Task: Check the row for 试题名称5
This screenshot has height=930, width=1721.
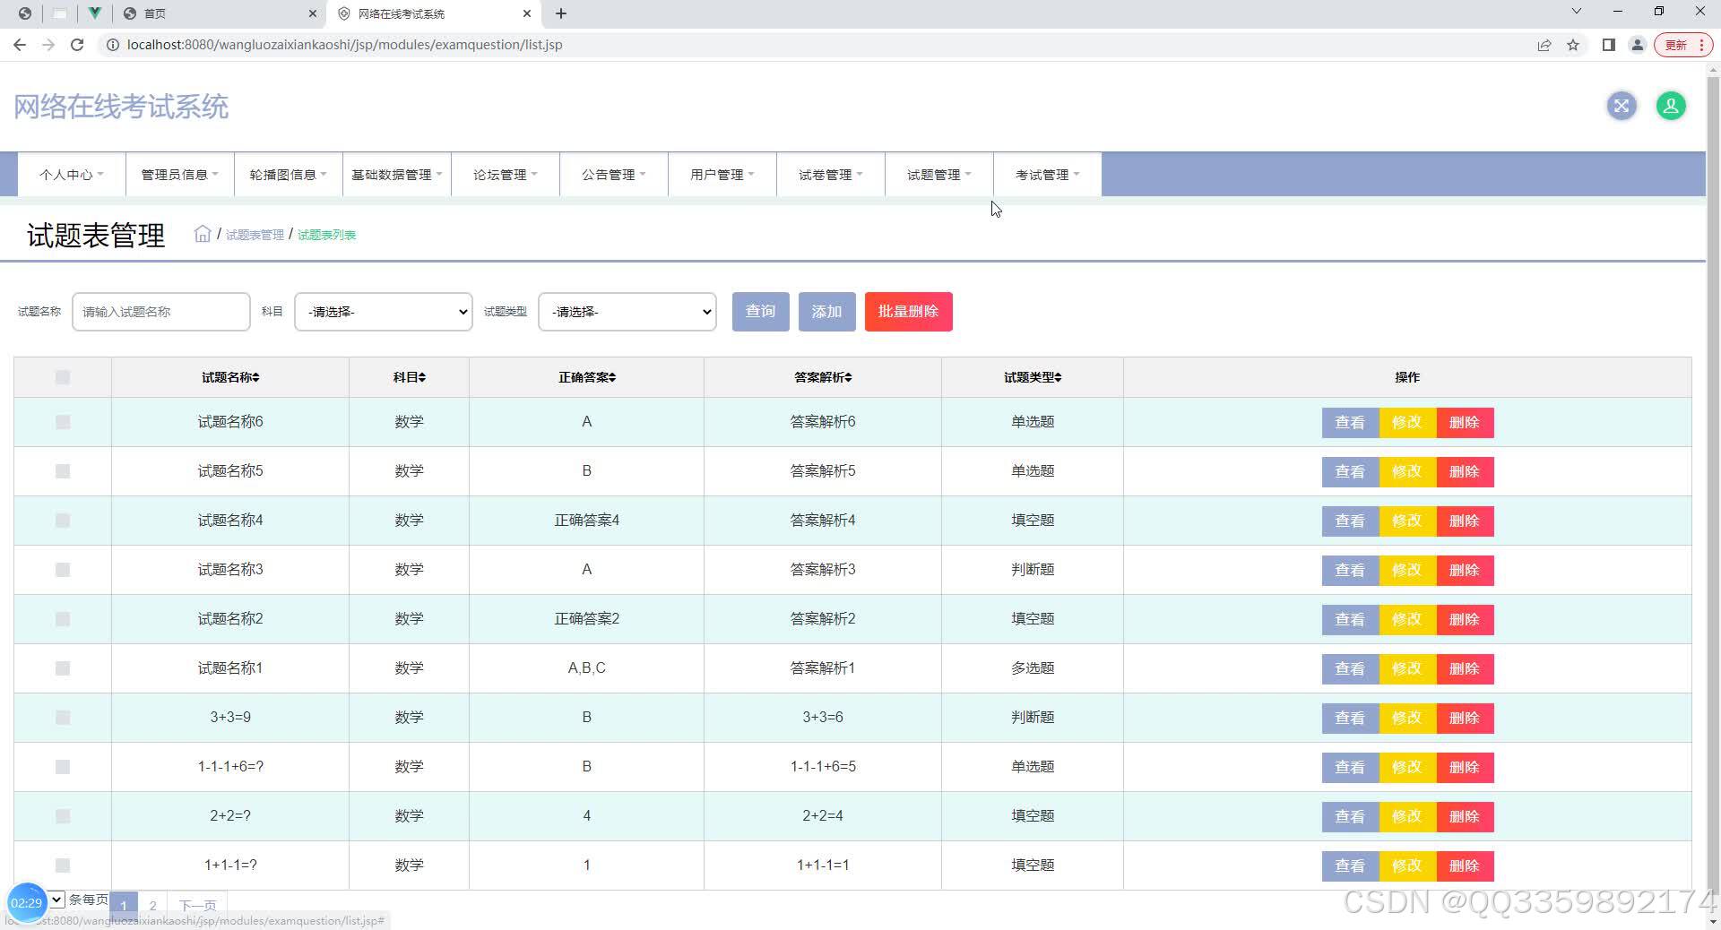Action: 63,471
